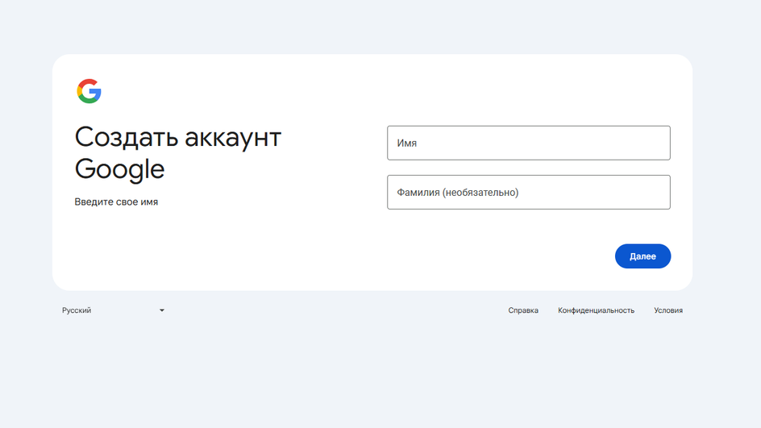The image size is (761, 428).
Task: Open the Условия link
Action: 667,310
